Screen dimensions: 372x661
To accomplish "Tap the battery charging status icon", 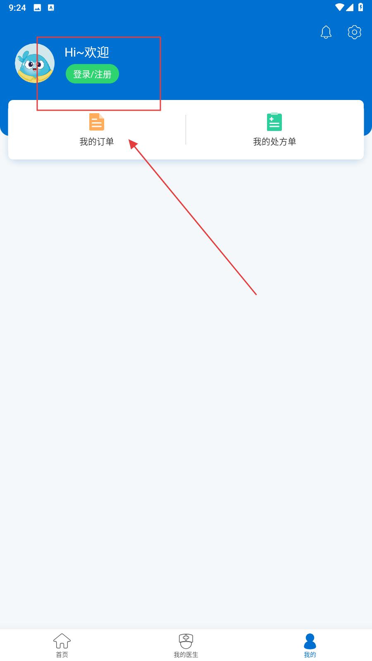I will [x=360, y=7].
